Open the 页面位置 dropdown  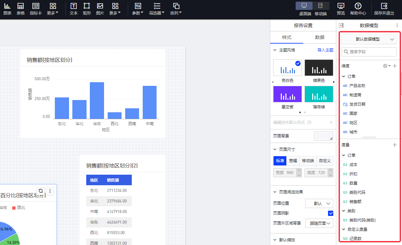tap(319, 203)
